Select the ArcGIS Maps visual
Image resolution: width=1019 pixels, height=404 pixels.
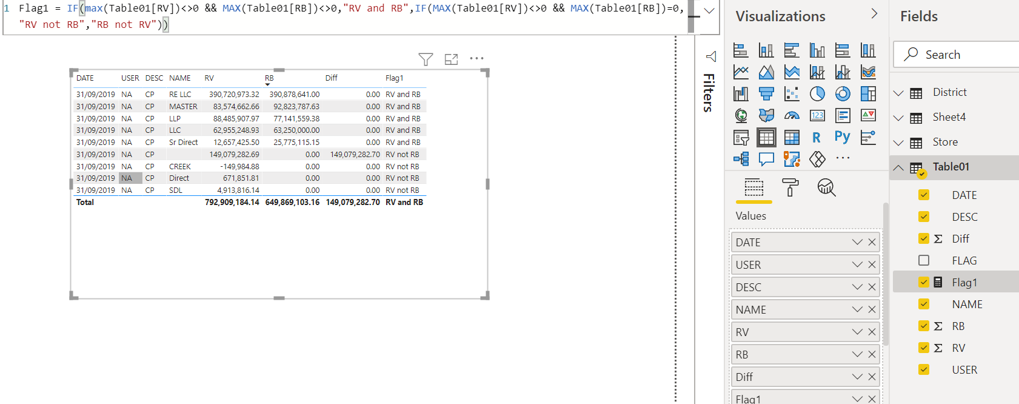coord(792,160)
